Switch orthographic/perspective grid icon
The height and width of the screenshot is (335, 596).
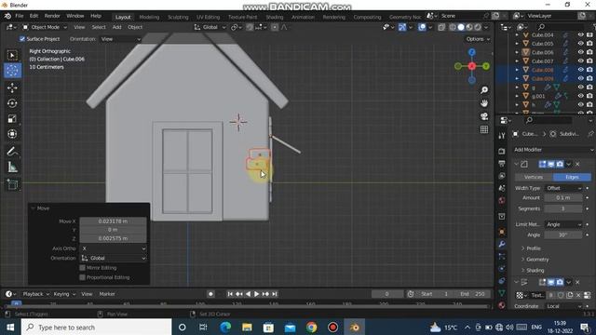pyautogui.click(x=484, y=129)
